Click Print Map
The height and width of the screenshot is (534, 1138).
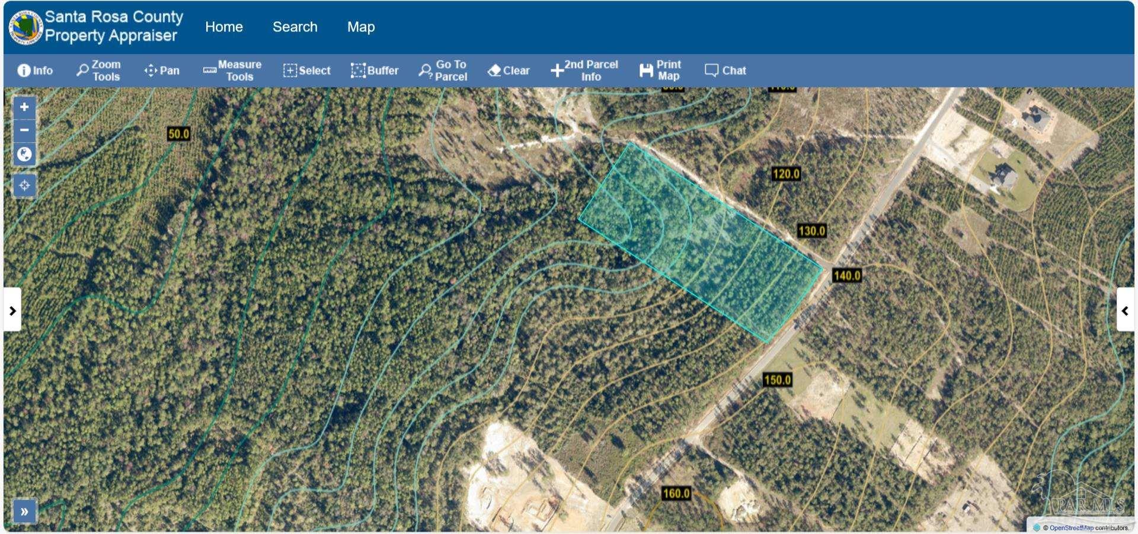(661, 70)
